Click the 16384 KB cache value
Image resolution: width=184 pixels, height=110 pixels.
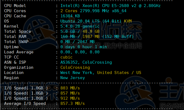coord(70,16)
